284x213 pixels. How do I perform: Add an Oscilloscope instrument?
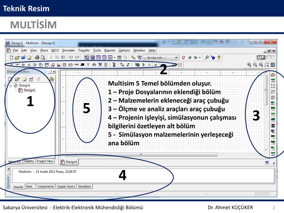pos(273,92)
